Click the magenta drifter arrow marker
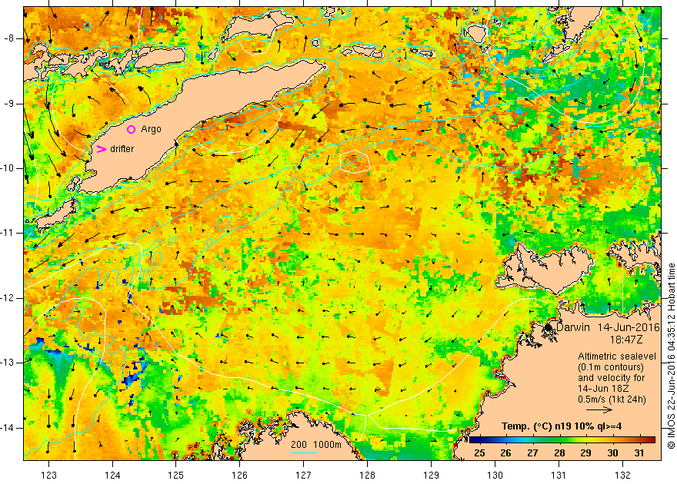Image resolution: width=677 pixels, height=484 pixels. click(101, 149)
